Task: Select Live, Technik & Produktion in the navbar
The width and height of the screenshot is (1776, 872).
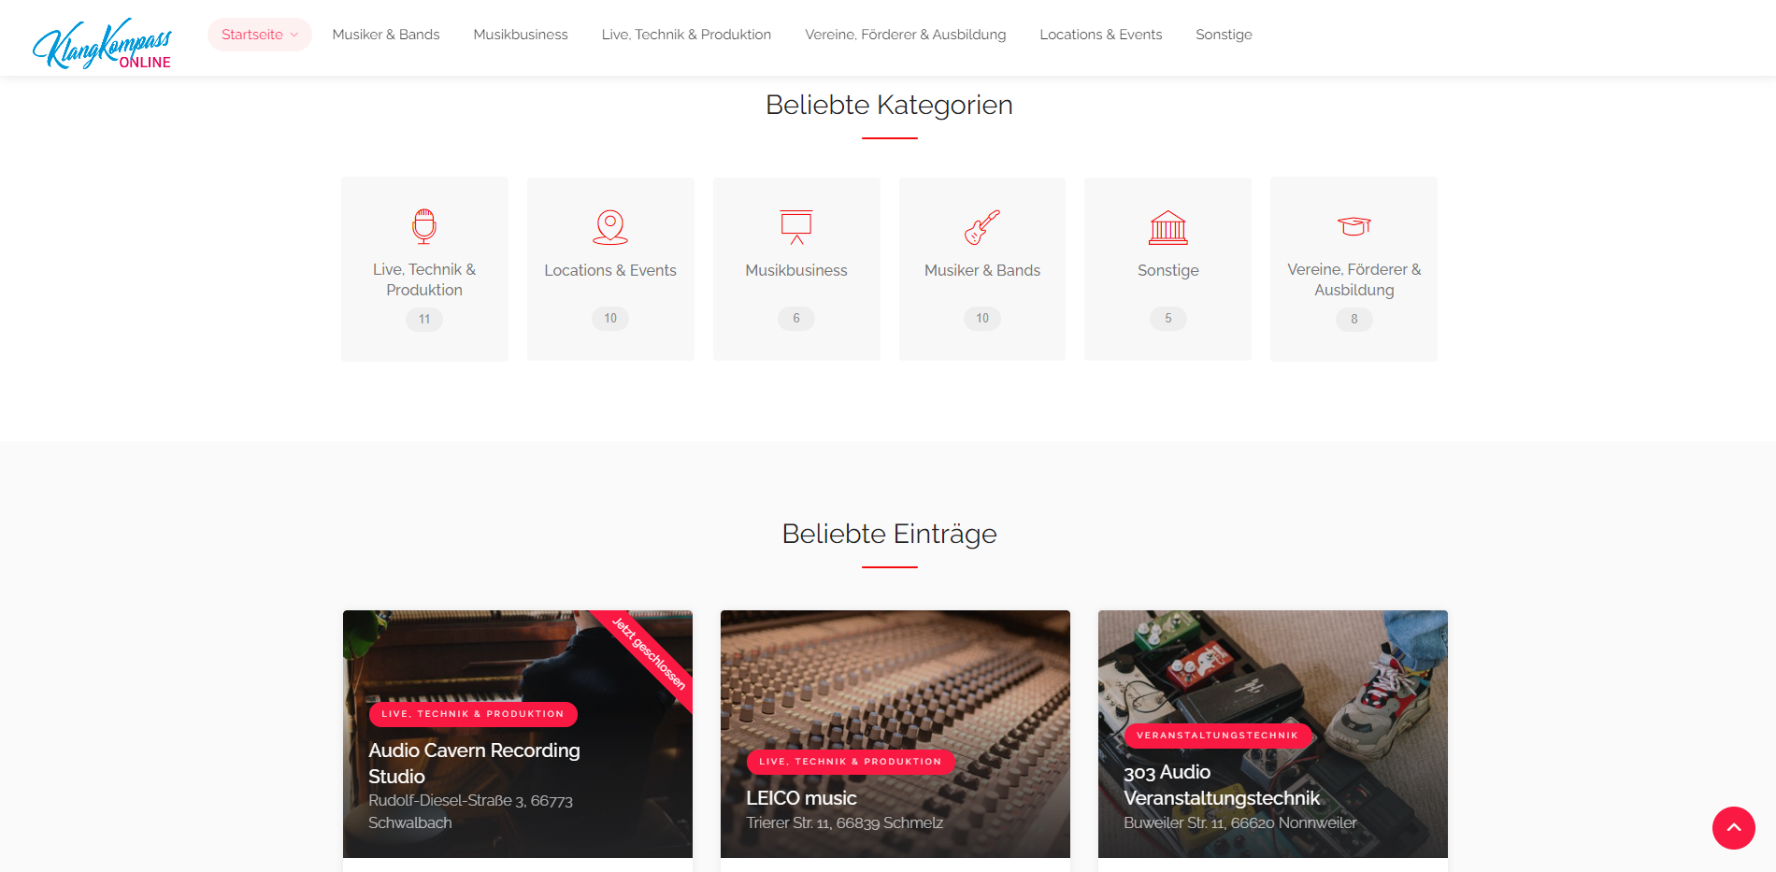Action: (686, 35)
